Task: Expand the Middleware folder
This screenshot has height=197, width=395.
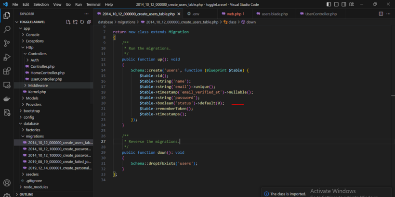Action: pyautogui.click(x=38, y=86)
